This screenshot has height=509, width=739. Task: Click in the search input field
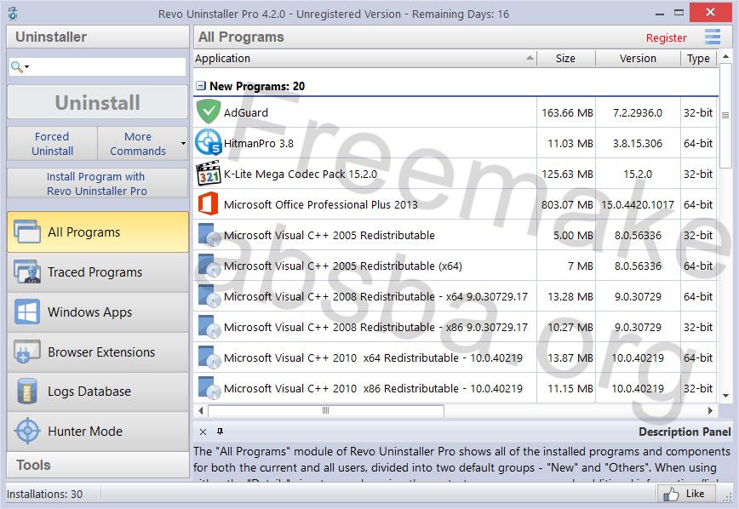tap(107, 67)
